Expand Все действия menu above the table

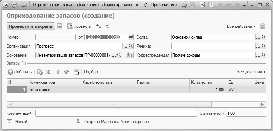point(251,72)
